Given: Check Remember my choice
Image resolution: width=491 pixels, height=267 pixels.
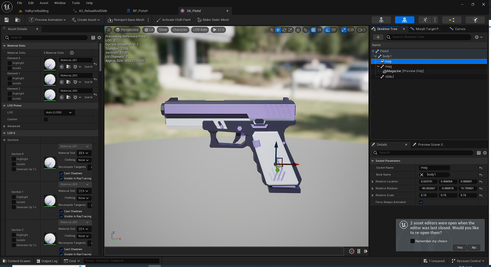Looking at the screenshot, I should coord(412,241).
